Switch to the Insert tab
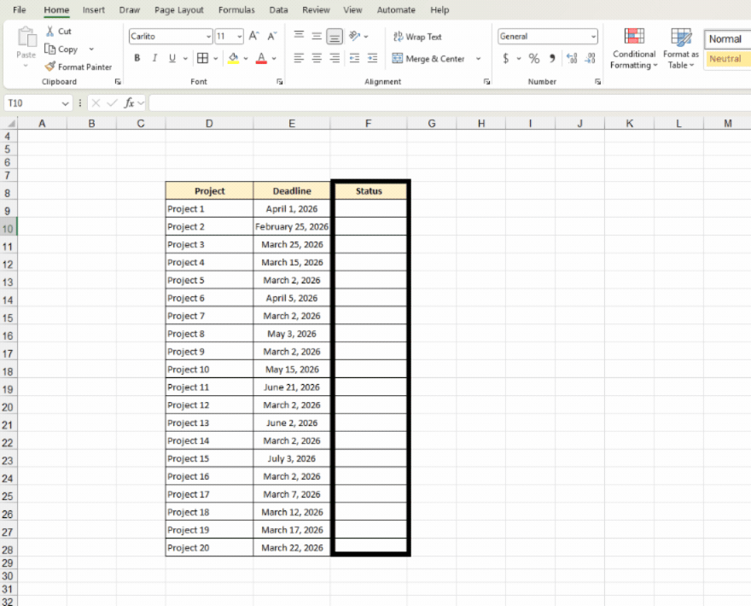The height and width of the screenshot is (606, 751). [x=93, y=9]
